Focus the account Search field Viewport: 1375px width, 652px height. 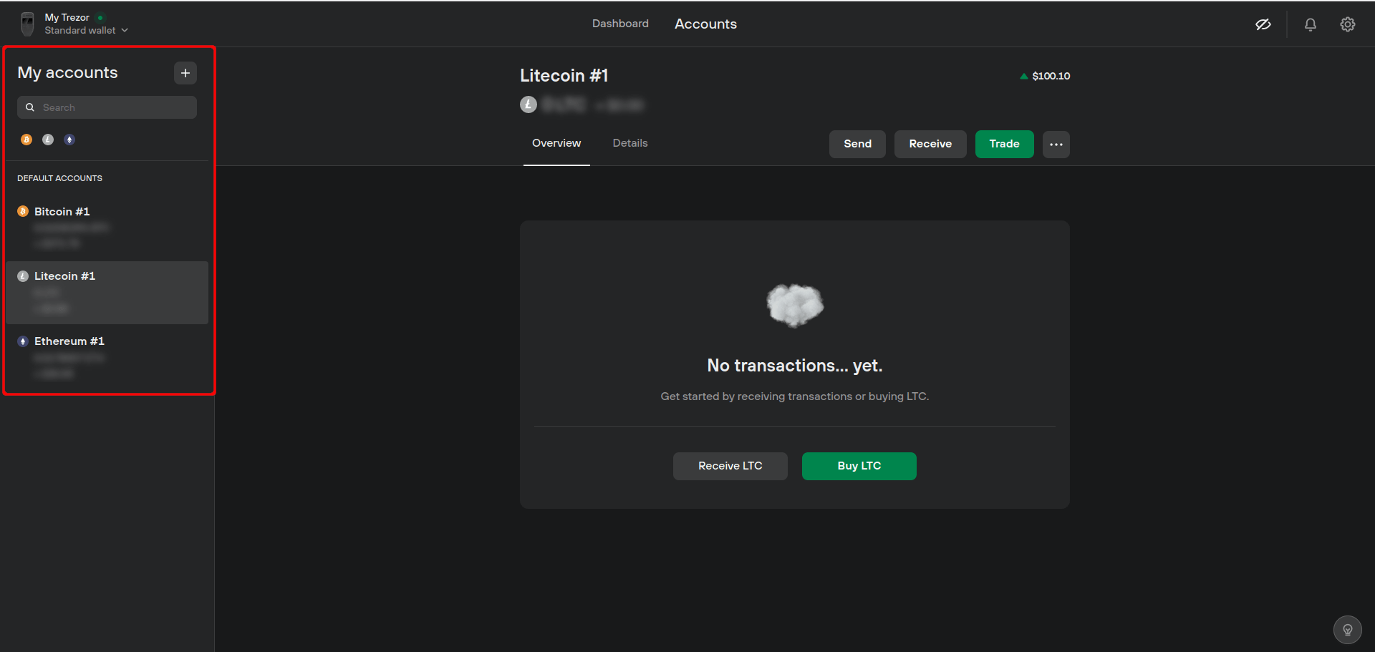pyautogui.click(x=107, y=107)
